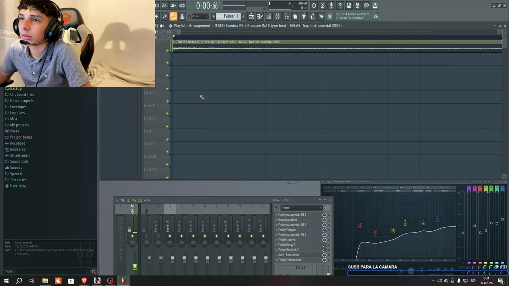The height and width of the screenshot is (286, 509).
Task: Click the playlist speaker preview icon
Action: (162, 25)
